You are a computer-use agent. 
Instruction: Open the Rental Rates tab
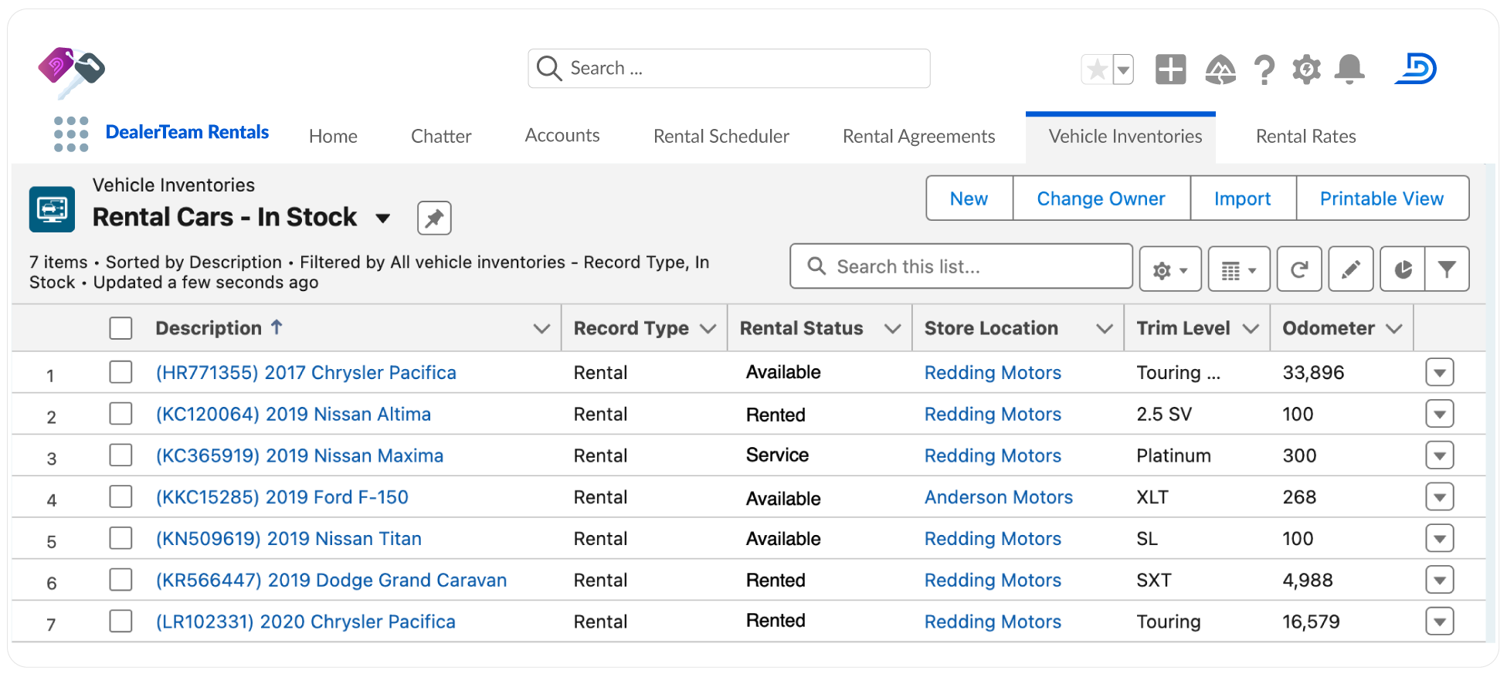tap(1306, 137)
